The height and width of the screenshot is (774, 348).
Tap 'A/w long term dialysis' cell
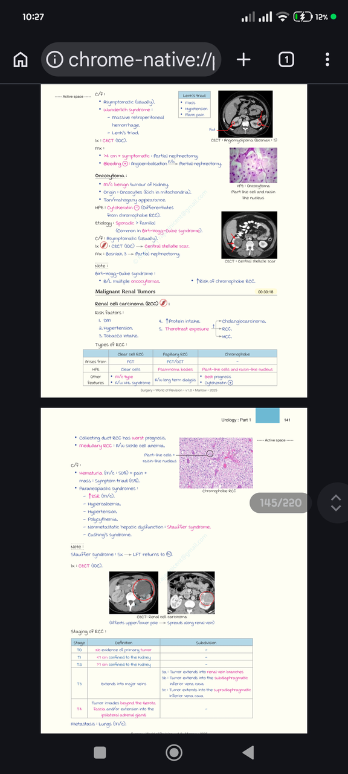(x=175, y=380)
